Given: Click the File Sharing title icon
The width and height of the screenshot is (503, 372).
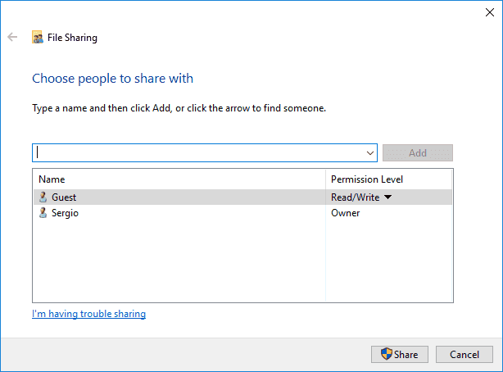Looking at the screenshot, I should click(38, 37).
